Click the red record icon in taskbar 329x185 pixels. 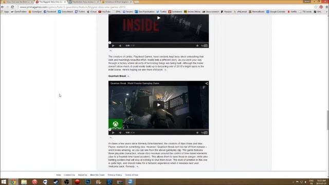(77, 182)
